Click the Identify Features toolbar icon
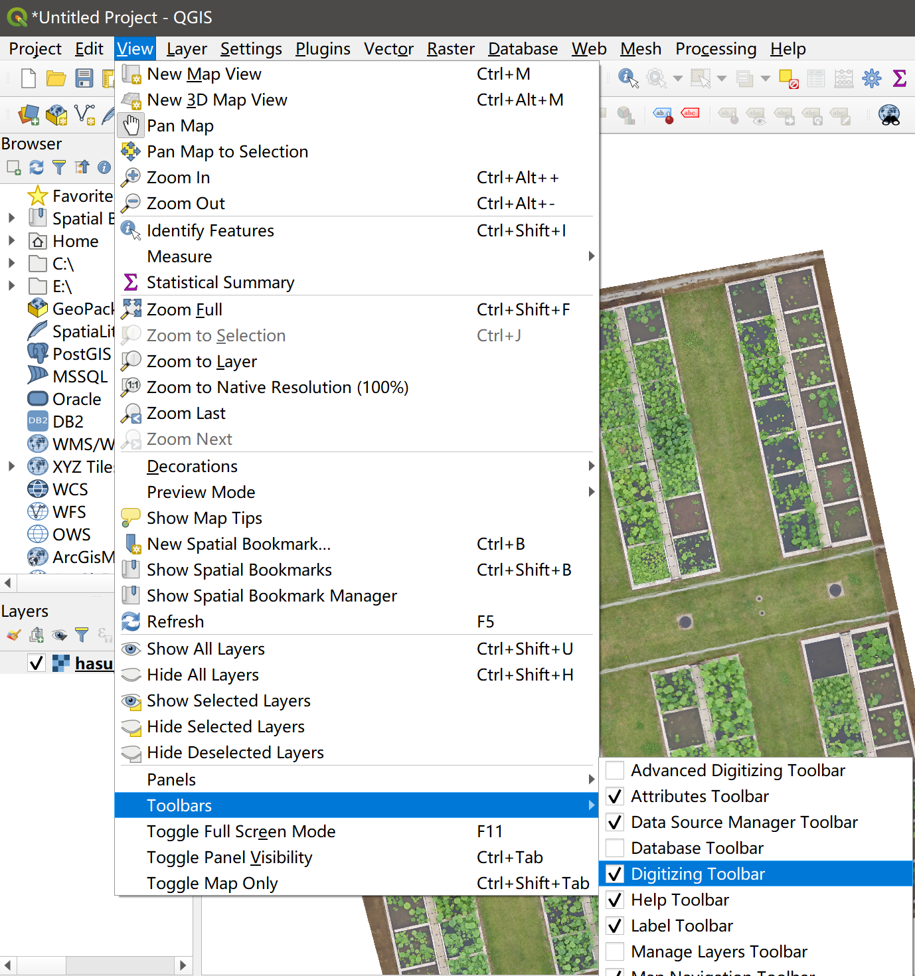Viewport: 915px width, 976px height. 628,78
